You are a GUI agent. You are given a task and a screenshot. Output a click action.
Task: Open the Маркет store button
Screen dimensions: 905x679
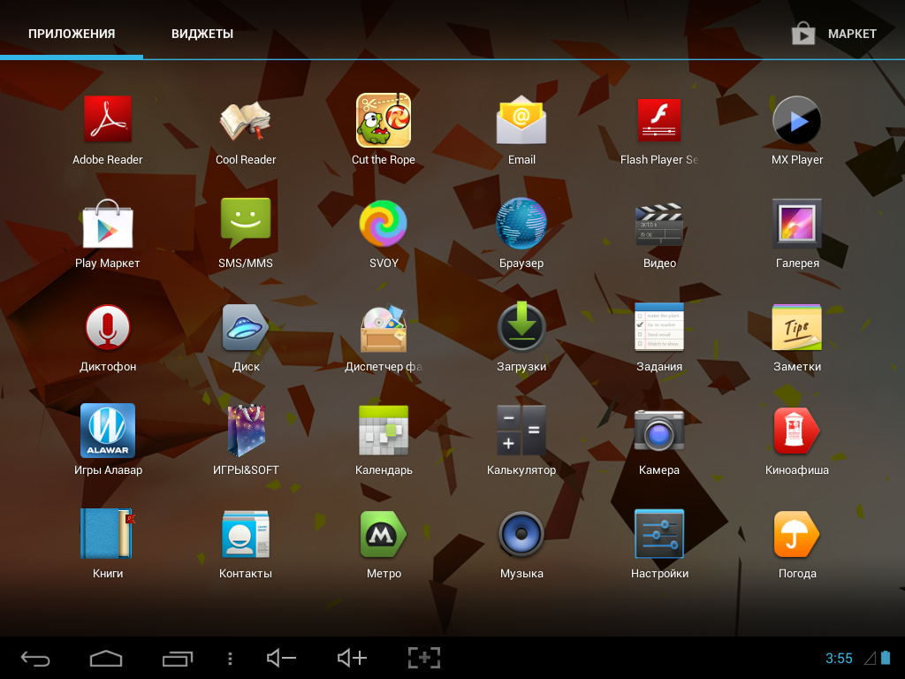click(834, 34)
